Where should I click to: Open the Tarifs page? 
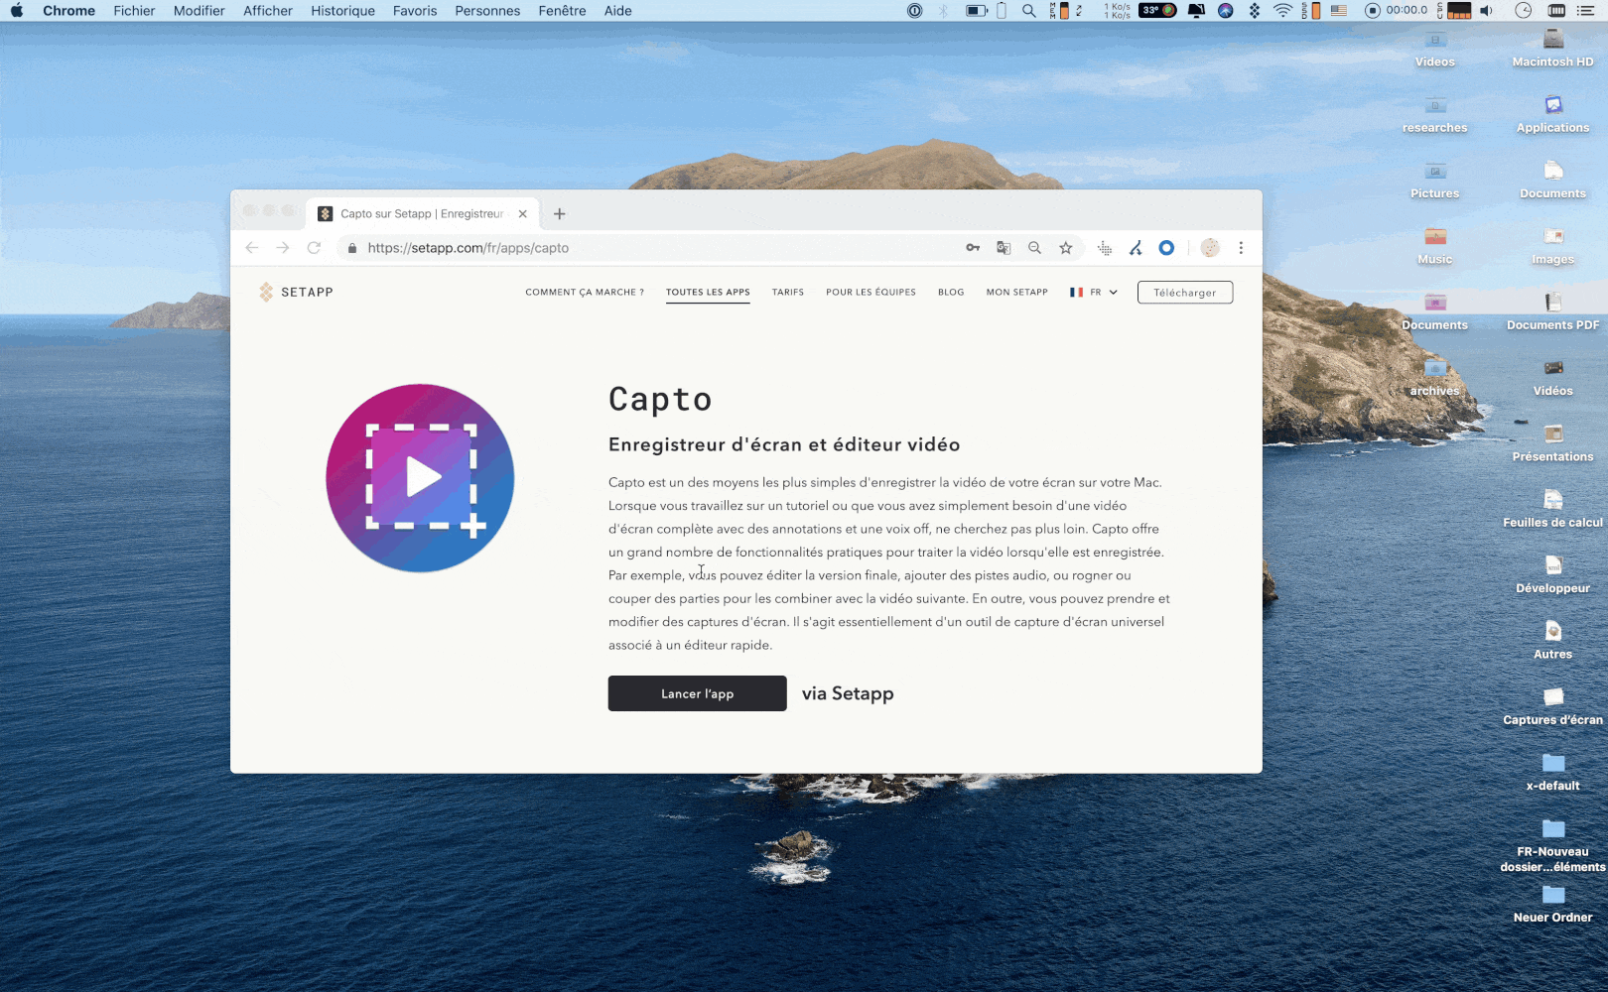point(788,293)
